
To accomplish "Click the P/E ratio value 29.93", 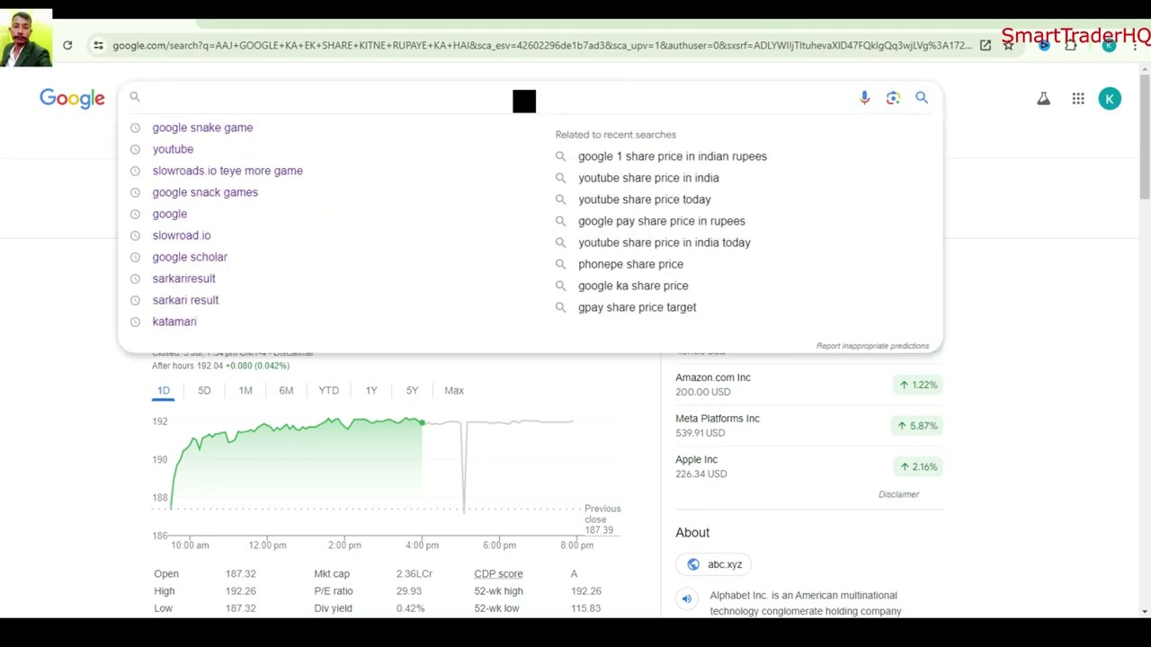I will pos(409,591).
